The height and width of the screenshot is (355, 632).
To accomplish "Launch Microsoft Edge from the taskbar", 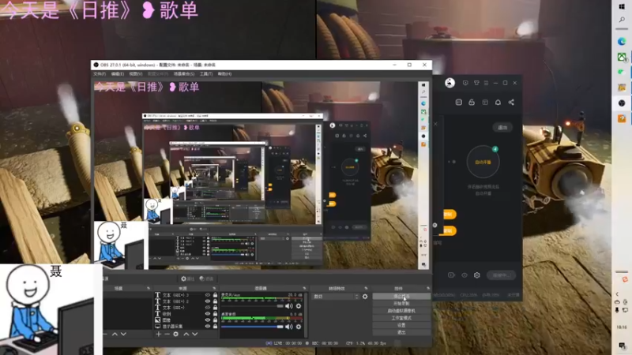I will pos(622,42).
